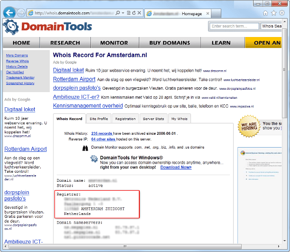
Task: Click the yellow OPEN AN account button
Action: point(263,43)
